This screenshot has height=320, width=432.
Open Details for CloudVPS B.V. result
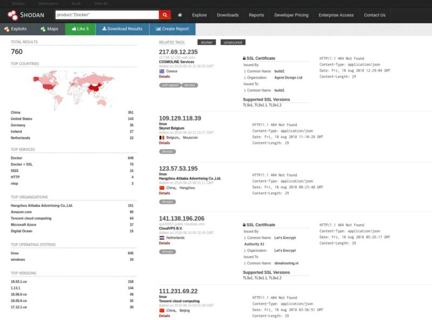click(x=165, y=243)
